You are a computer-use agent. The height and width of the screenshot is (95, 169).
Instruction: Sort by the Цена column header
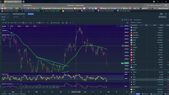pos(161,25)
